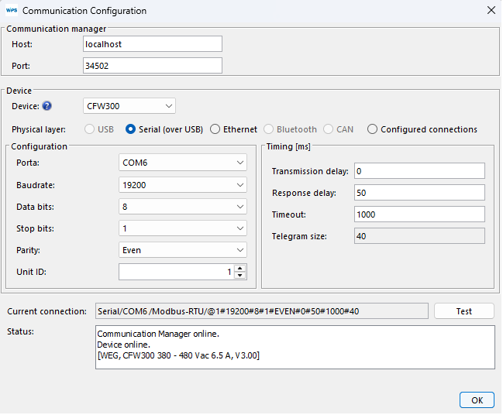Increment Unit ID with up arrow

coord(240,268)
